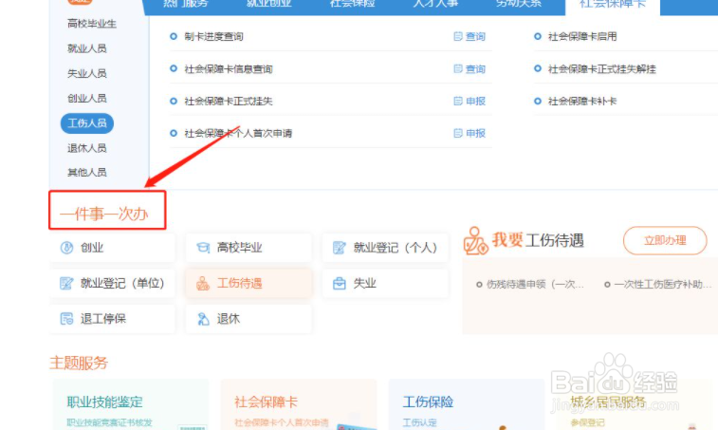Click 申报 next to 社会保障卡正式挂失
The height and width of the screenshot is (430, 718).
tap(475, 101)
